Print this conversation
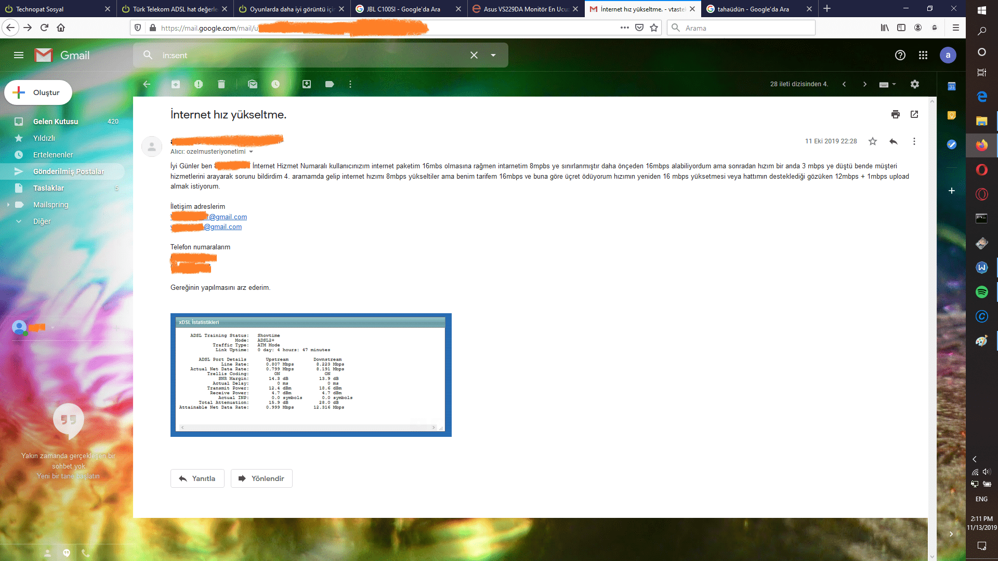The width and height of the screenshot is (998, 561). click(x=895, y=114)
